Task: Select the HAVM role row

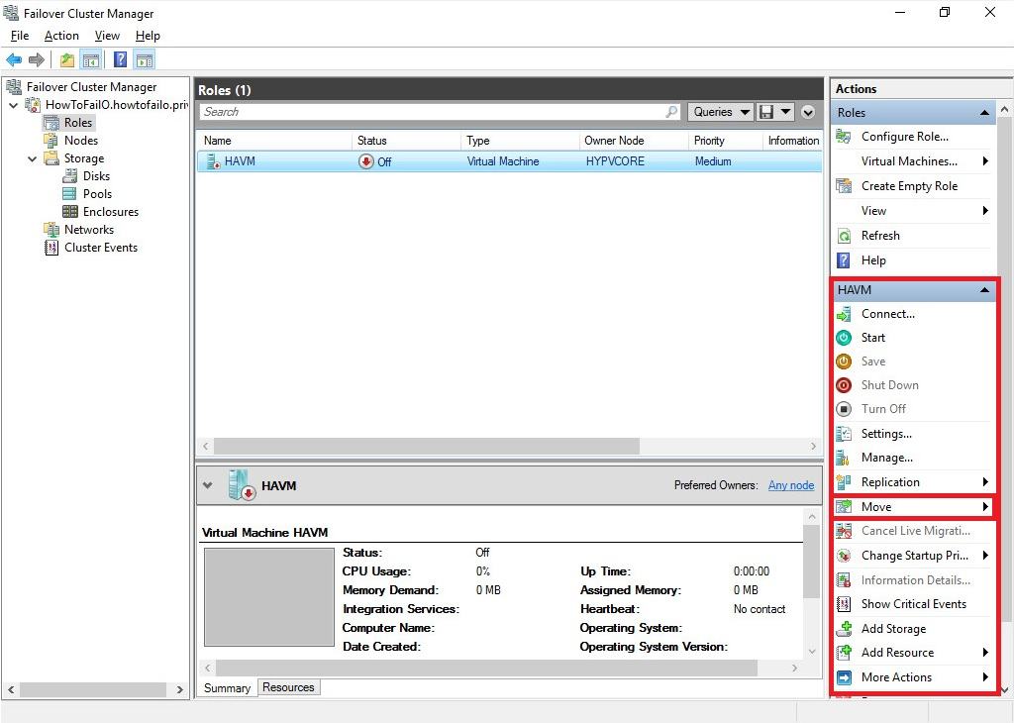Action: tap(510, 161)
